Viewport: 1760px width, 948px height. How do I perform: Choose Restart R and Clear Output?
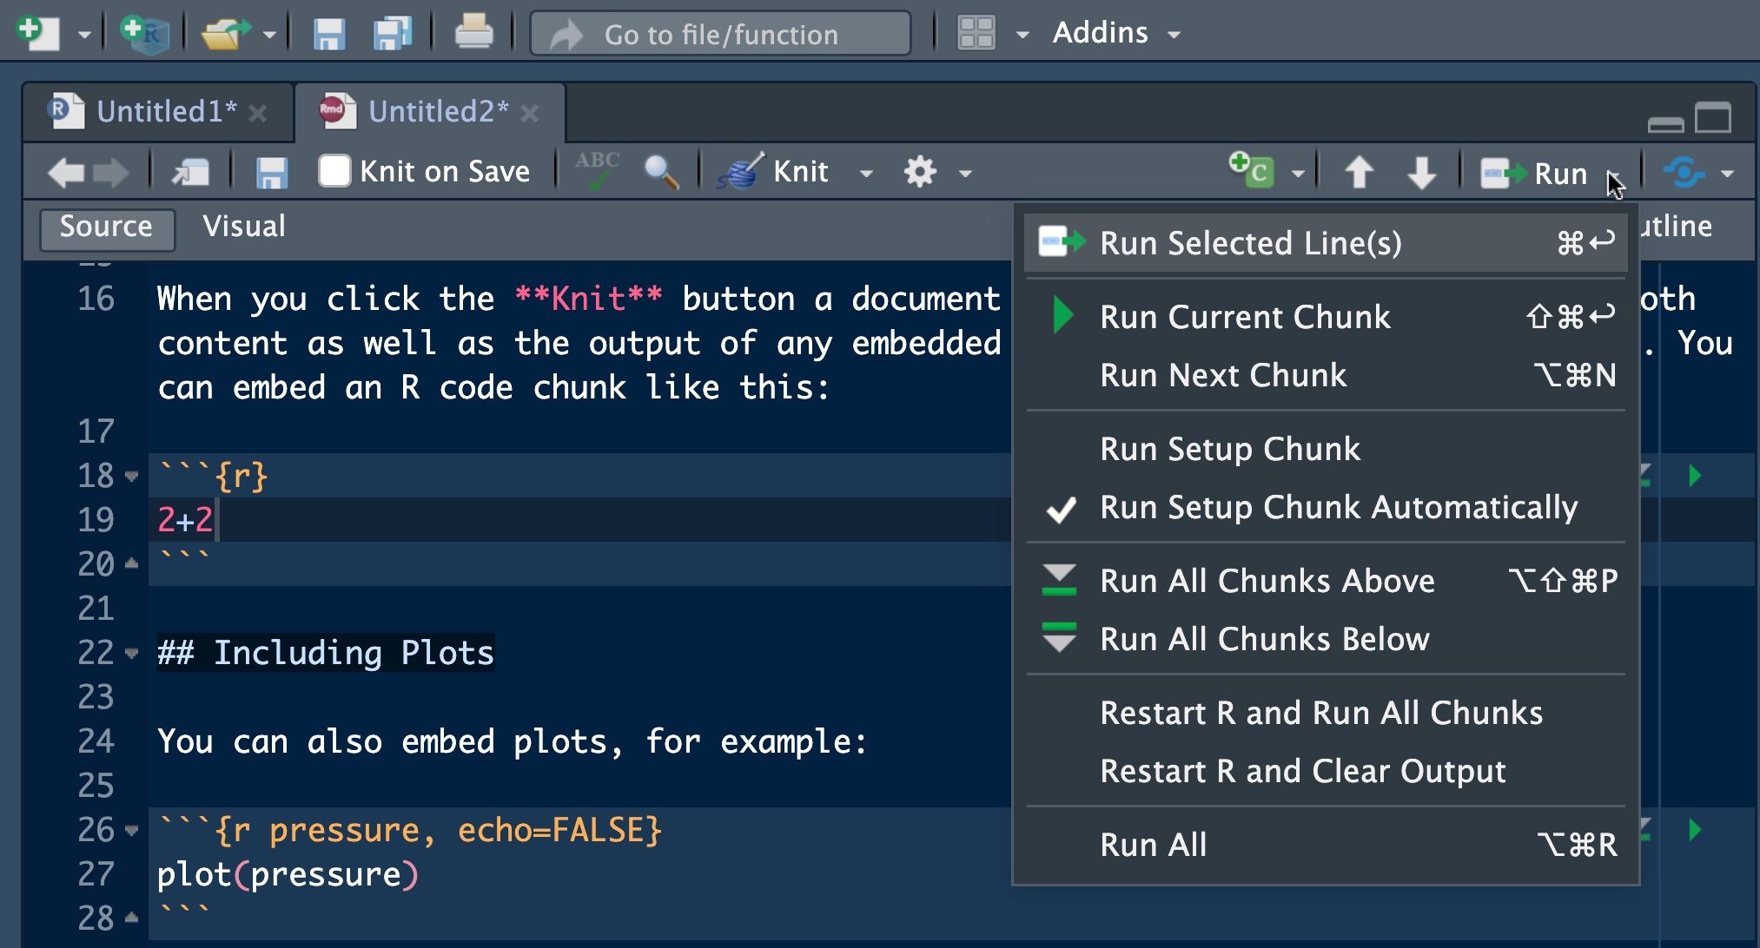point(1302,771)
